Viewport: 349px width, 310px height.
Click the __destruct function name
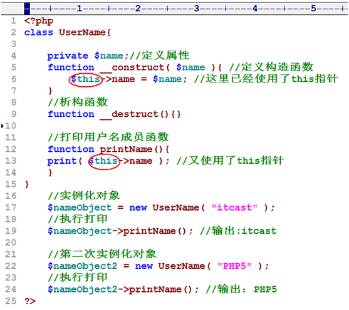(x=129, y=114)
